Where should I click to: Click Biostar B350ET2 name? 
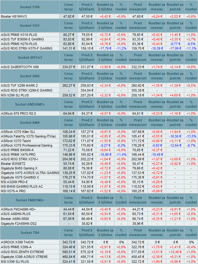pos(13,164)
